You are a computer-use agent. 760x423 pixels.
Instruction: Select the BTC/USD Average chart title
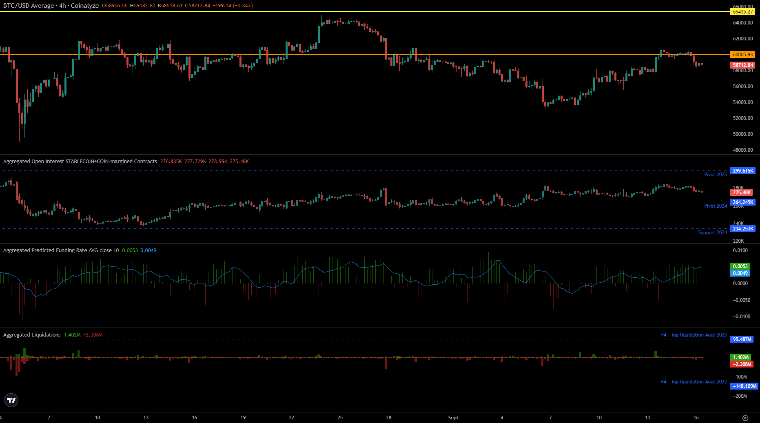tap(29, 6)
